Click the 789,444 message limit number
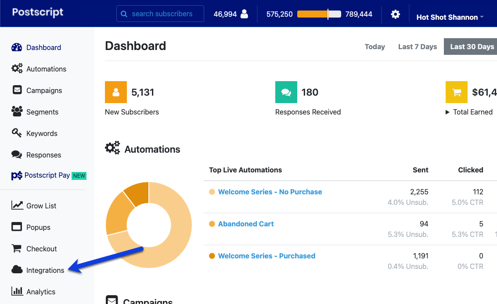 359,14
